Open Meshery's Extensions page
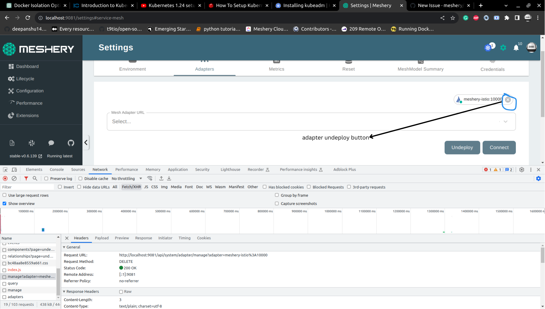The width and height of the screenshot is (545, 309). point(27,115)
